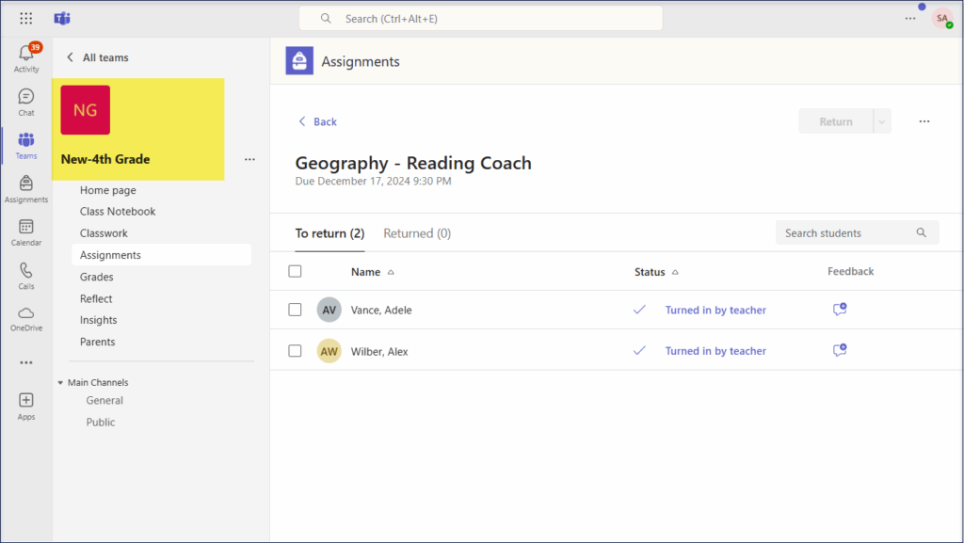Open the Activity notifications bell icon
Screen dimensions: 964x543
click(26, 55)
